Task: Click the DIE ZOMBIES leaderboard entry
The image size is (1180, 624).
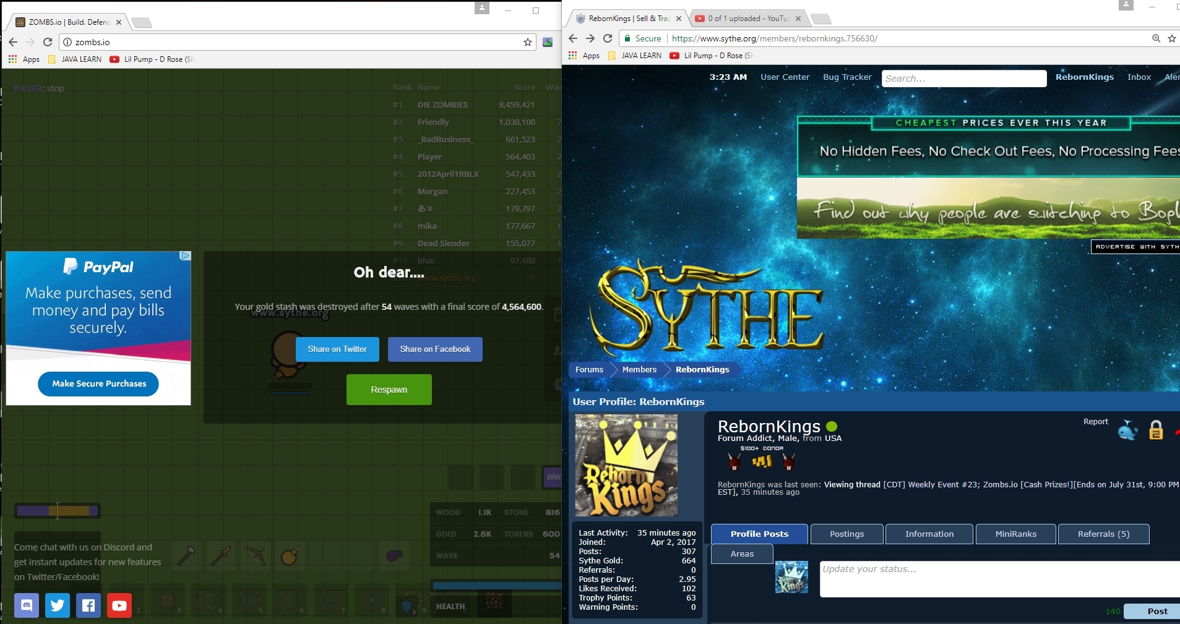Action: click(x=442, y=105)
